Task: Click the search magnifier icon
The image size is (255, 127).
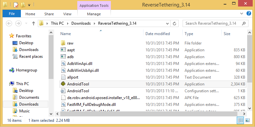Action: pyautogui.click(x=244, y=23)
